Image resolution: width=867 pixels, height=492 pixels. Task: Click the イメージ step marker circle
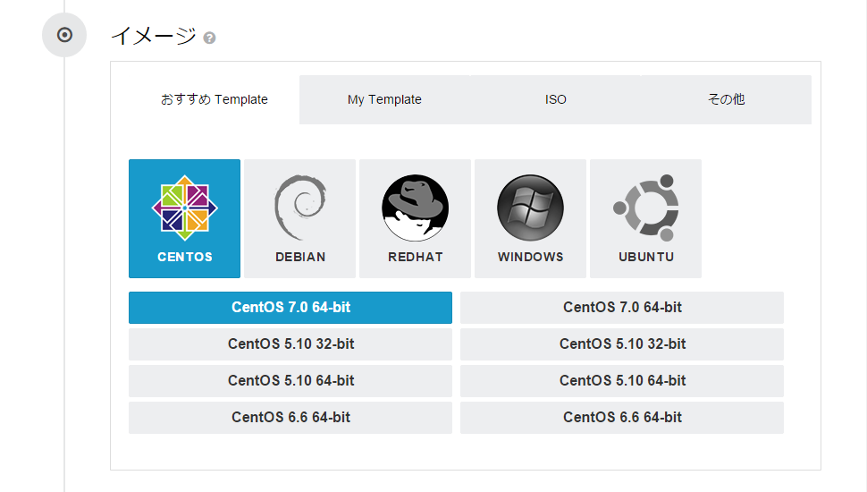tap(64, 35)
